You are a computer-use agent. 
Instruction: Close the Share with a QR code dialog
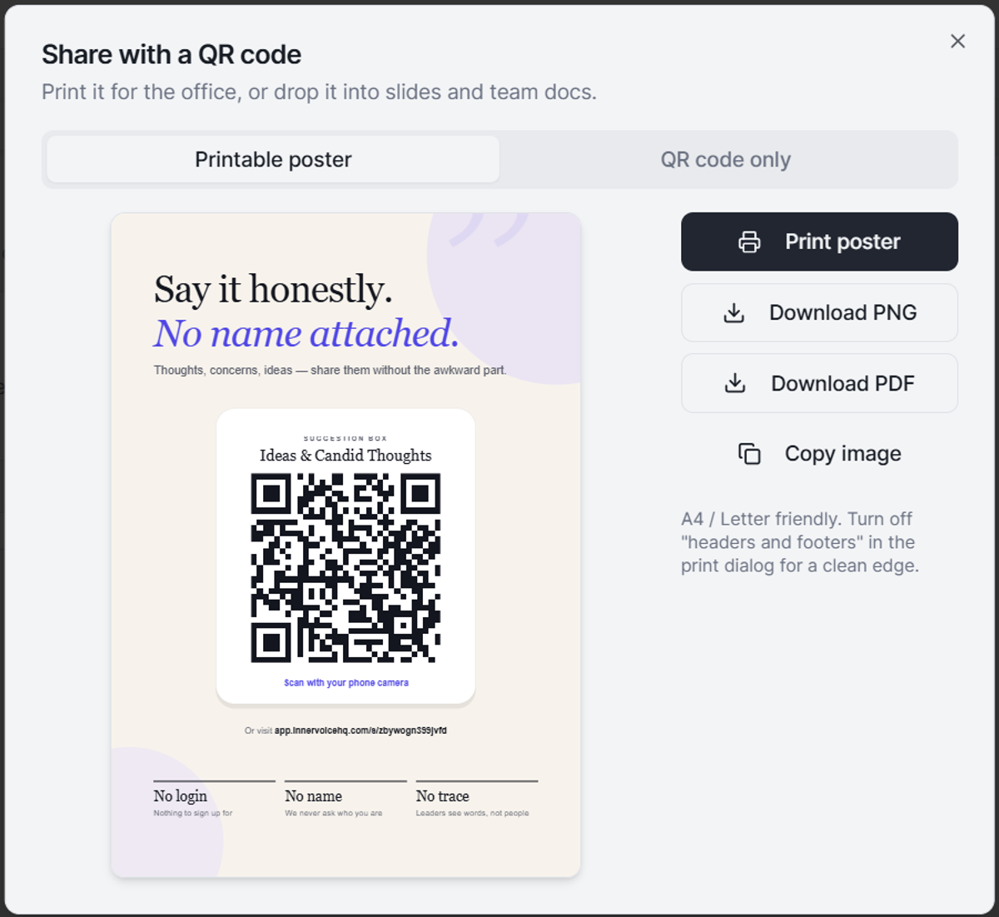point(958,41)
